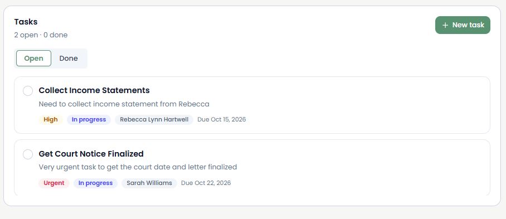Open the Collect Income Statements task title

pyautogui.click(x=94, y=90)
